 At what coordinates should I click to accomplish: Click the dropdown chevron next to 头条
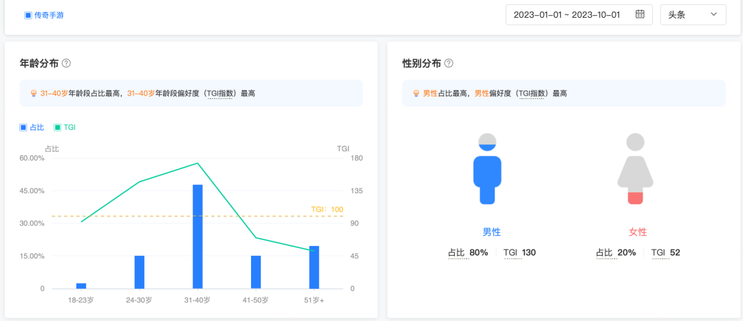coord(713,14)
